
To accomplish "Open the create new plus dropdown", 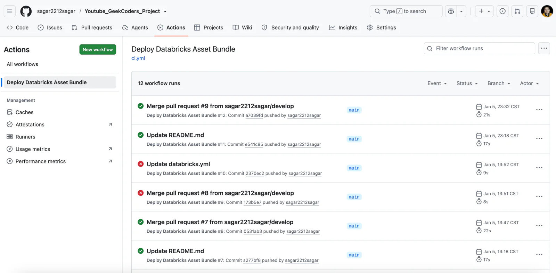I will [x=484, y=11].
